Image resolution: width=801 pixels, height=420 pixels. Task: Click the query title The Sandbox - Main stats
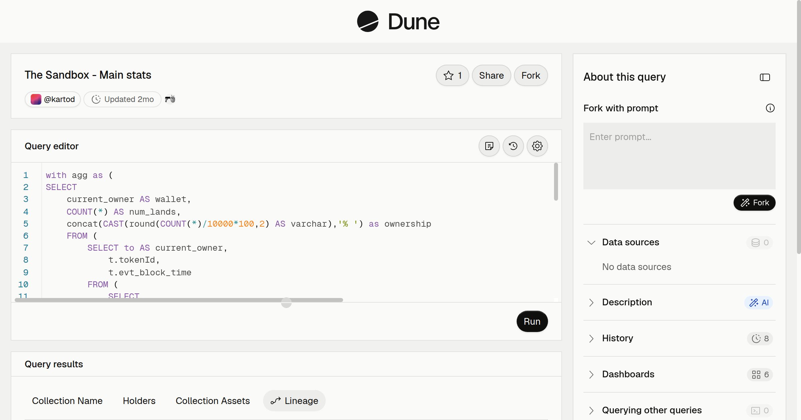tap(88, 75)
